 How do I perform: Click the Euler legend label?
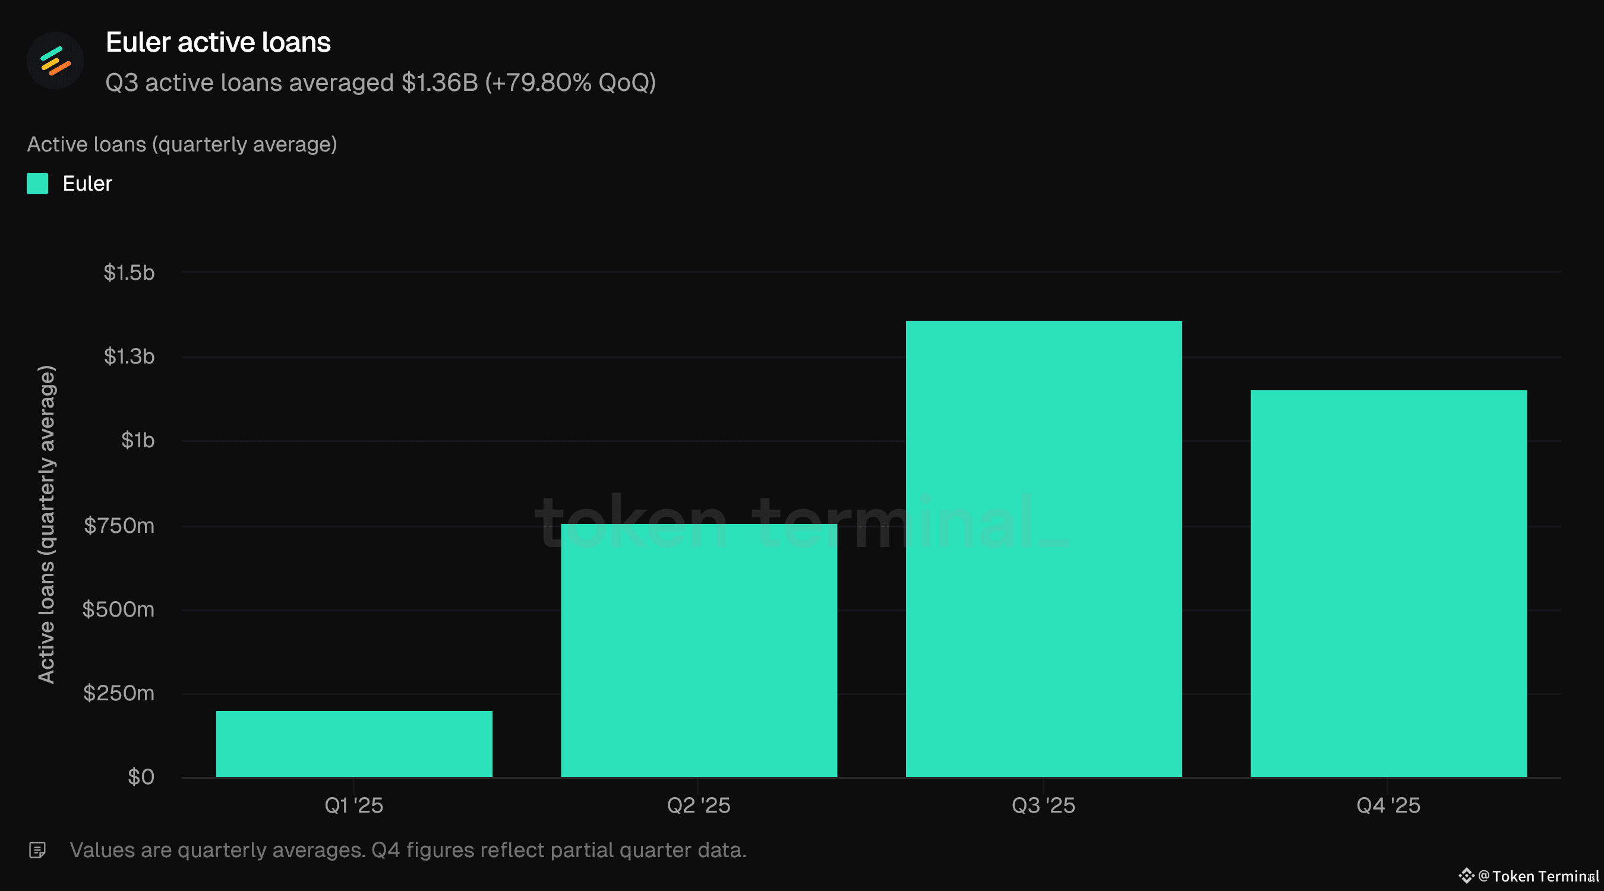point(87,184)
